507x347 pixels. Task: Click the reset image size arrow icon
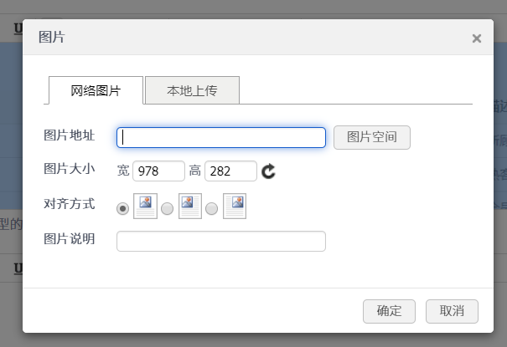tap(268, 171)
